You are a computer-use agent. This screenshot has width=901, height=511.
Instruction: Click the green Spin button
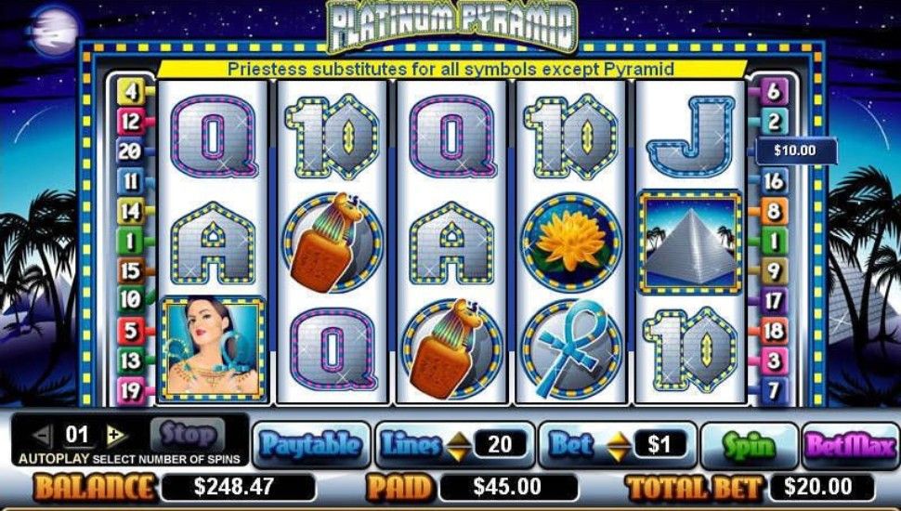[750, 445]
